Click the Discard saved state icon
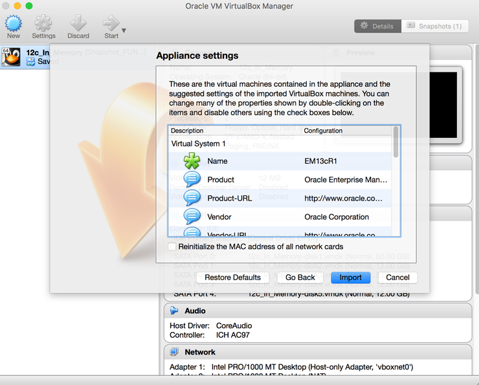Viewport: 479px width, 385px height. (78, 23)
